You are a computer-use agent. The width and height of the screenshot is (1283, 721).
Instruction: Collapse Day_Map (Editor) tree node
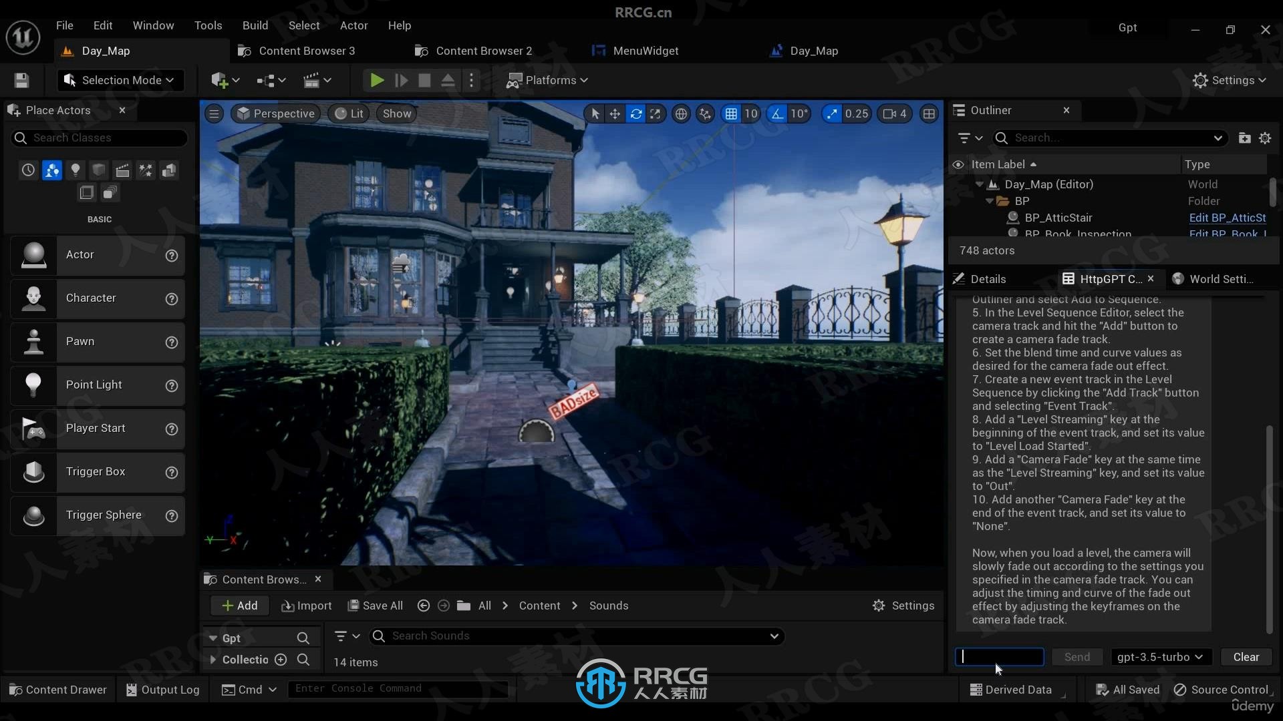click(x=979, y=184)
